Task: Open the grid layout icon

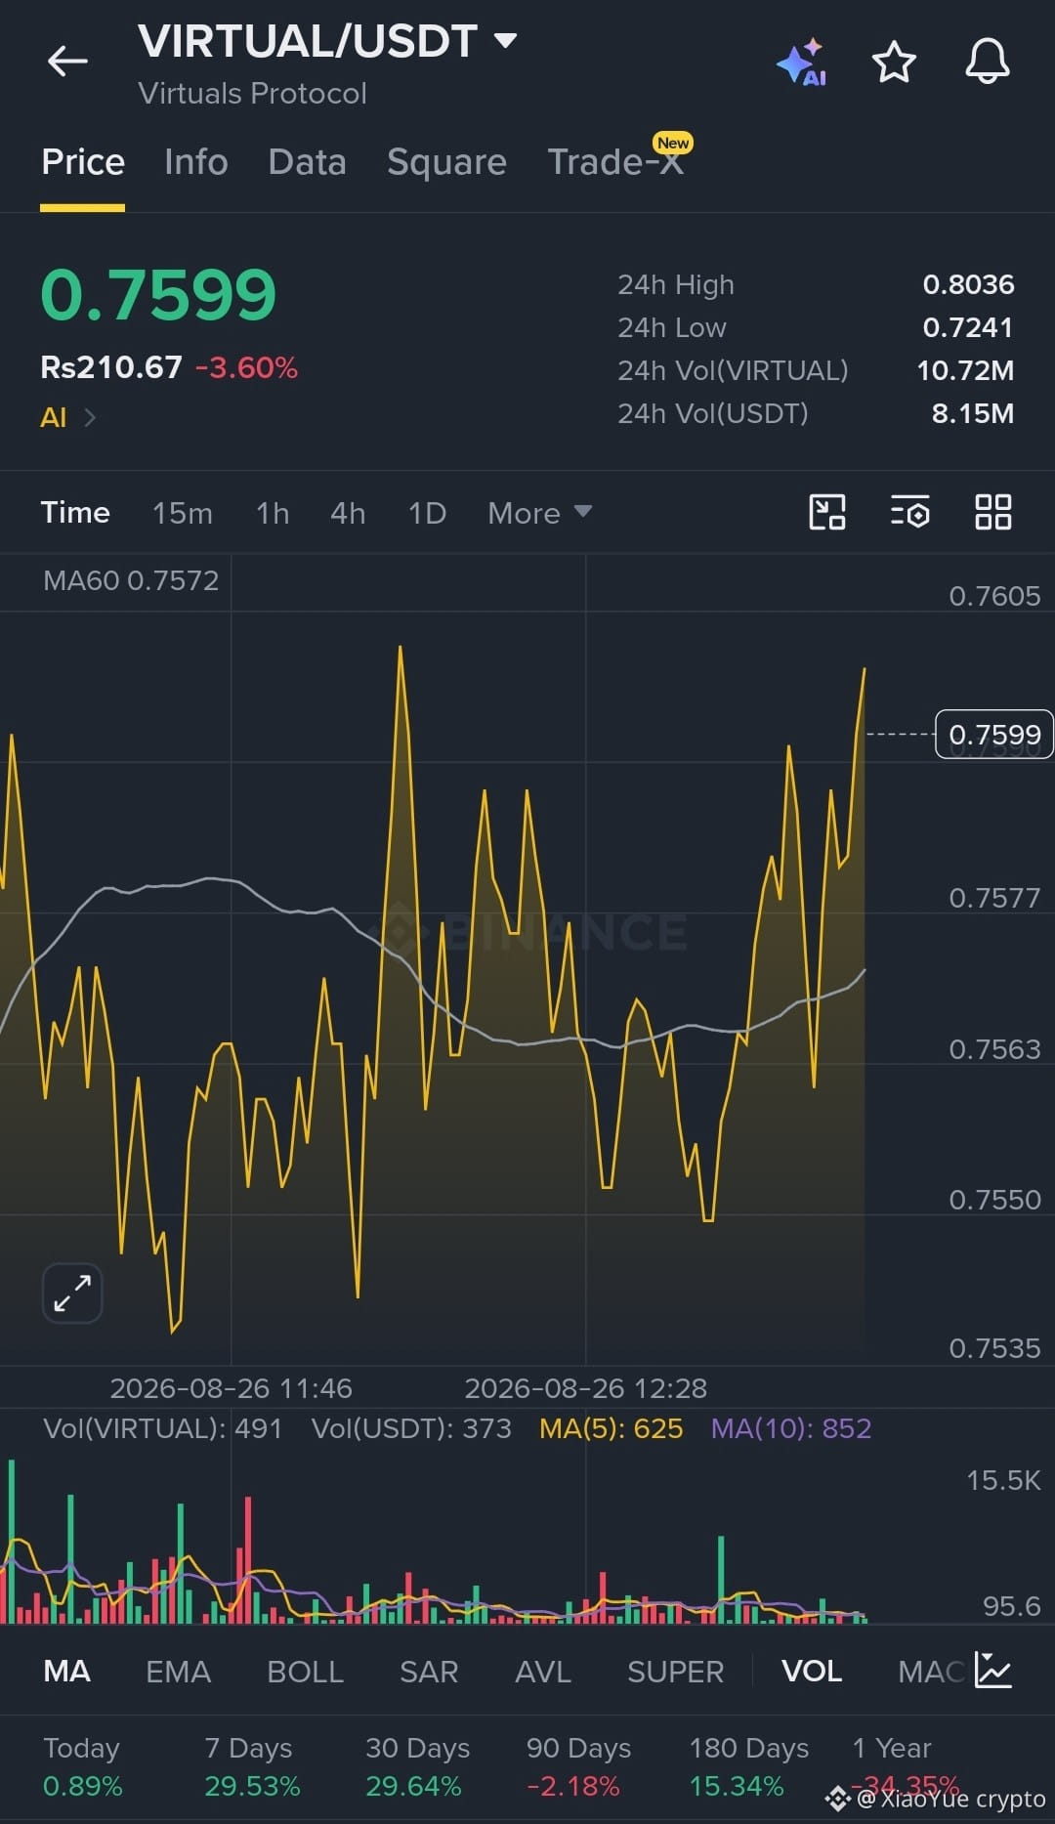Action: [x=992, y=512]
